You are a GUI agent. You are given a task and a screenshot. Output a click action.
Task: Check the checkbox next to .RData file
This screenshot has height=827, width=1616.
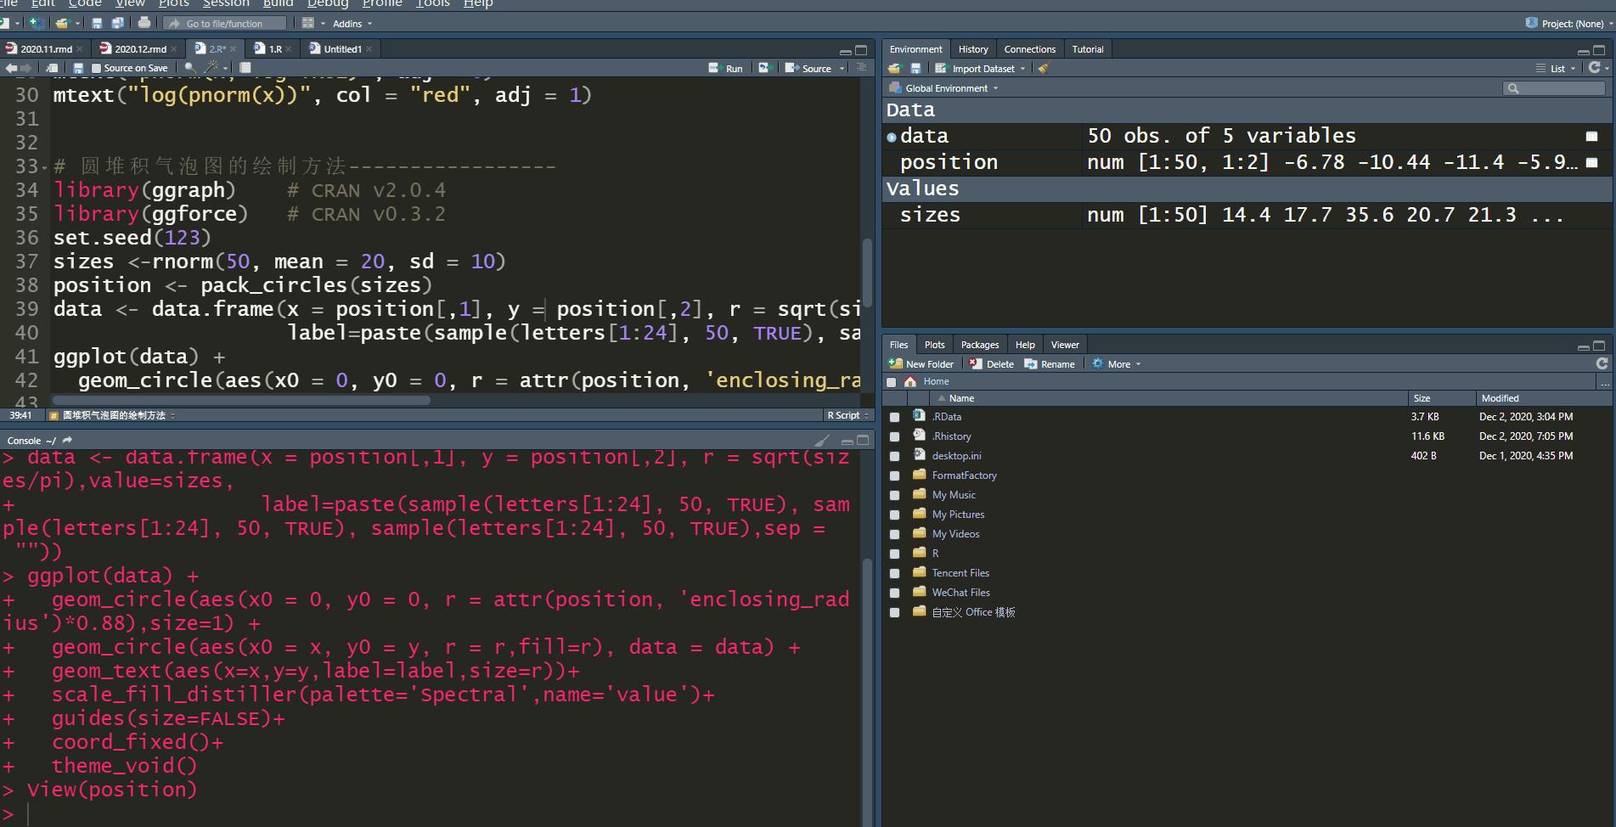coord(894,416)
